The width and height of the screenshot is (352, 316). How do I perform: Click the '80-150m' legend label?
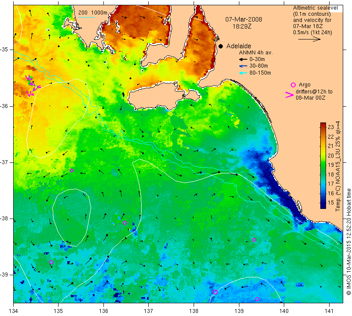tap(260, 73)
